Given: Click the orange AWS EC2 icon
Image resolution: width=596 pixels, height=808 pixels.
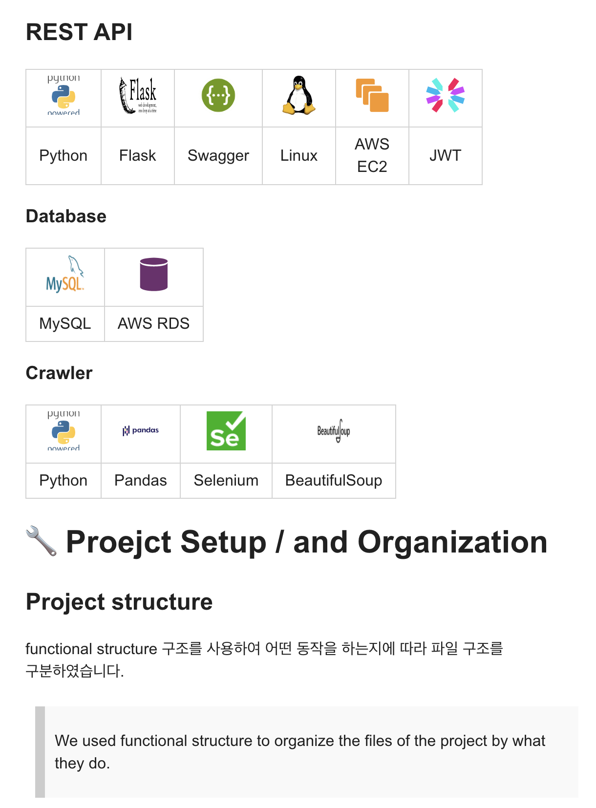Looking at the screenshot, I should pyautogui.click(x=372, y=95).
